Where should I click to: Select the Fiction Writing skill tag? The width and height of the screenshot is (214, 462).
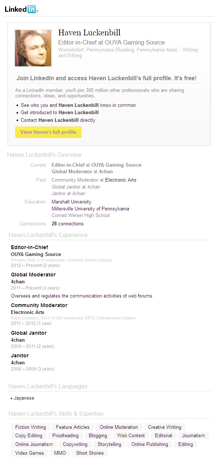click(31, 427)
